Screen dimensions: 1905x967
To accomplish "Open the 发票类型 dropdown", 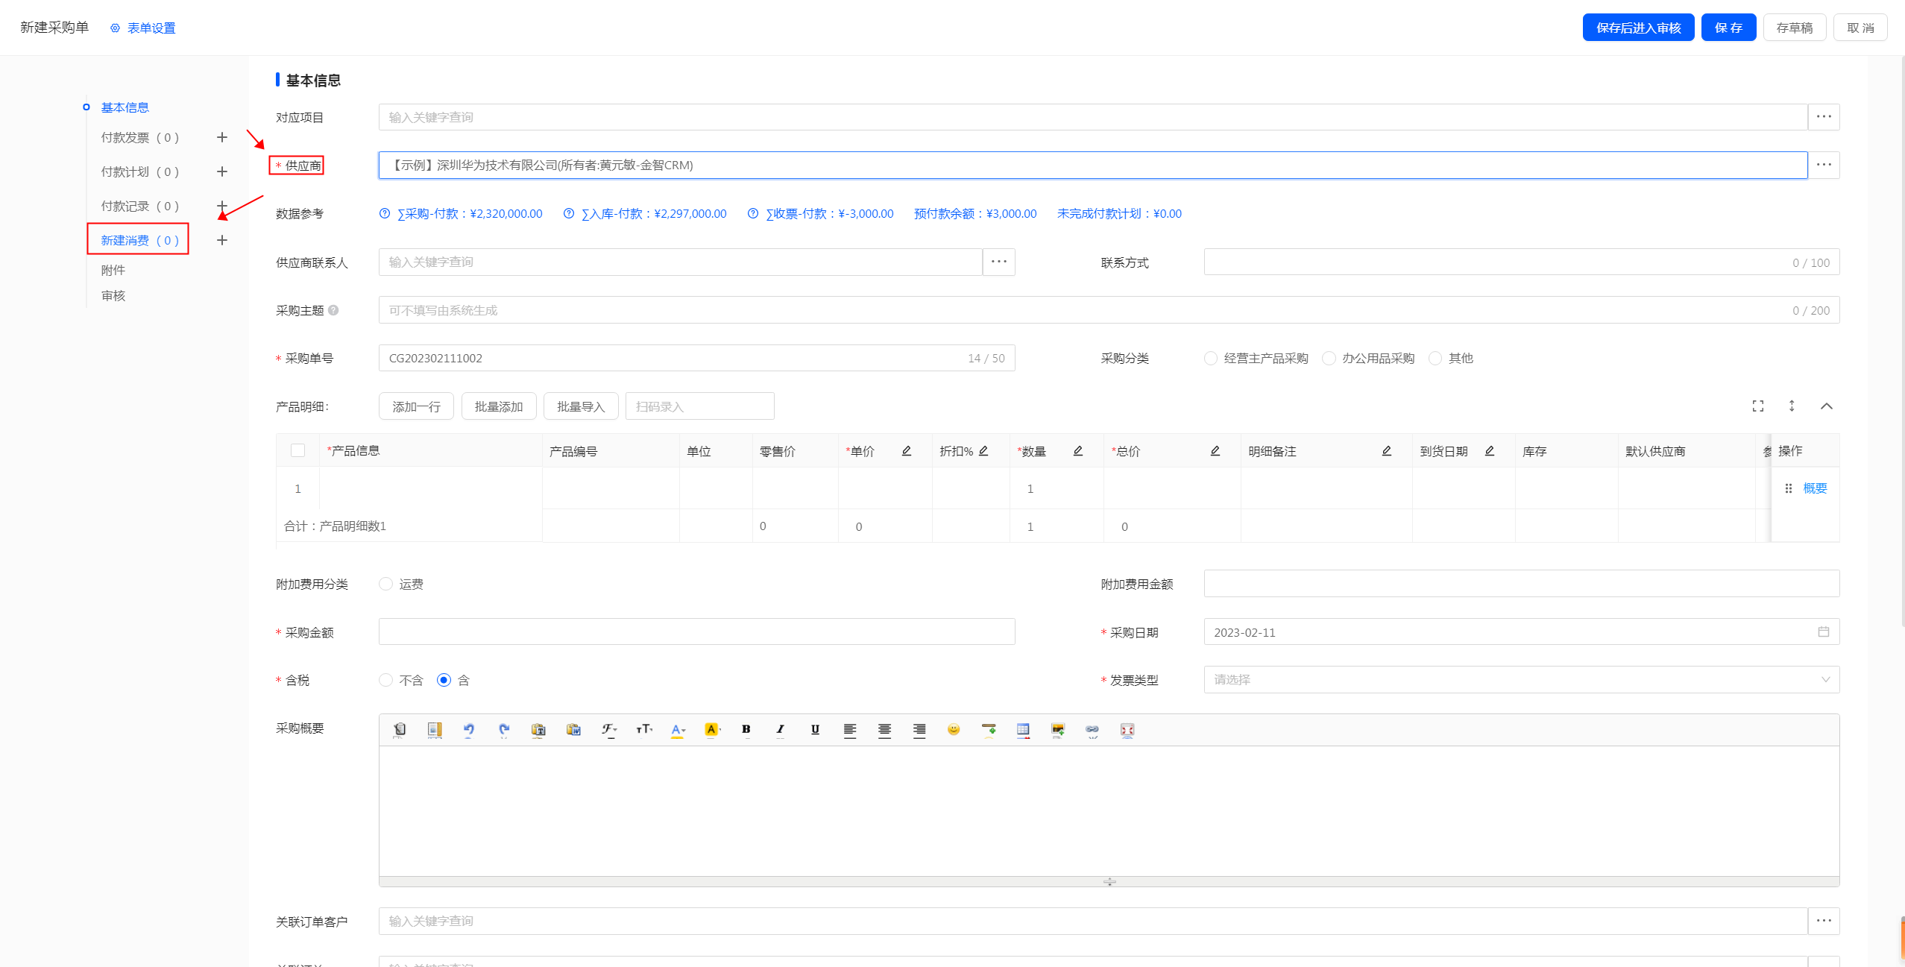I will pyautogui.click(x=1521, y=680).
